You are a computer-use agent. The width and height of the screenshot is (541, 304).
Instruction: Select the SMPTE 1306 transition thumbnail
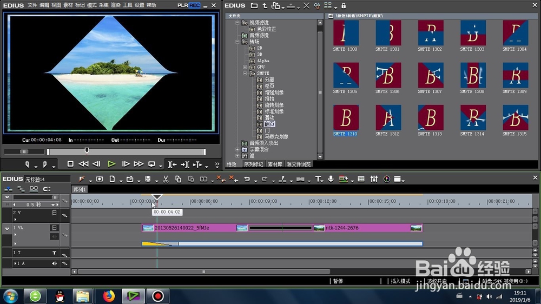click(388, 75)
